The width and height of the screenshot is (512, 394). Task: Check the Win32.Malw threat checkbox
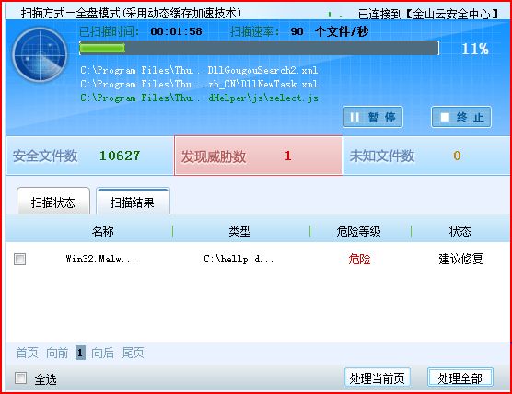click(19, 260)
